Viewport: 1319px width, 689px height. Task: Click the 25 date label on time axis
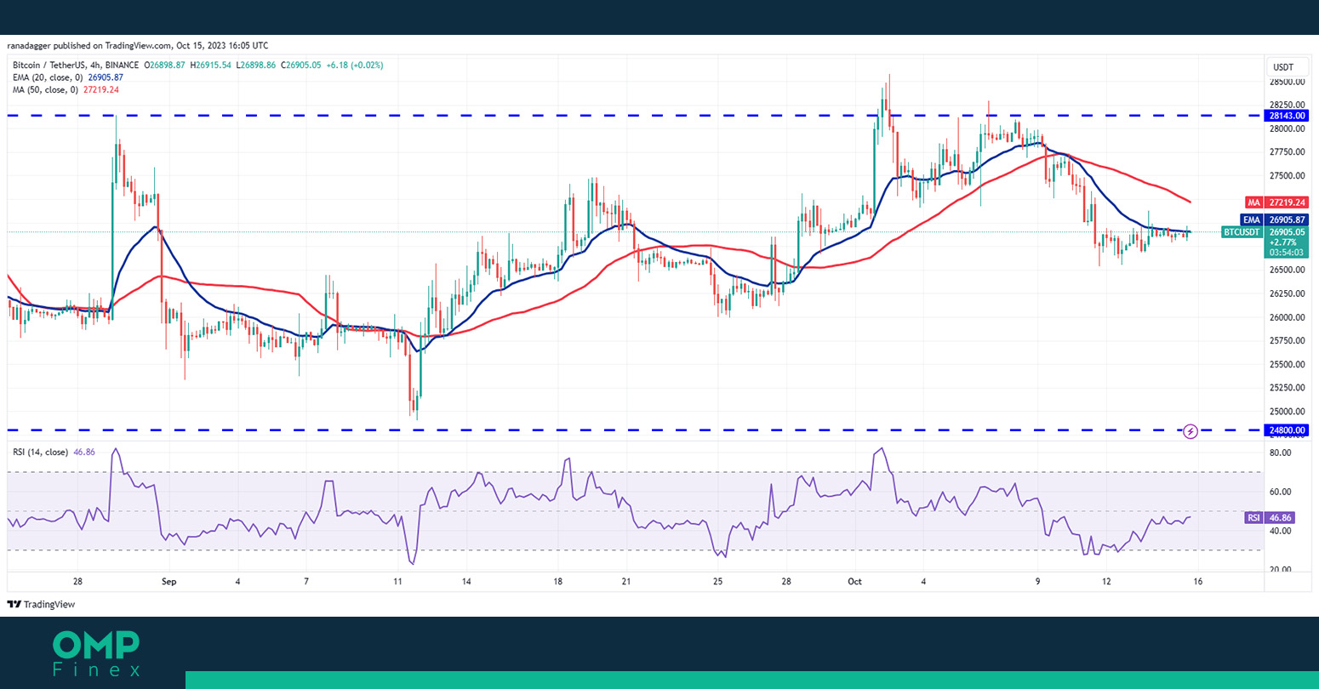pyautogui.click(x=717, y=582)
